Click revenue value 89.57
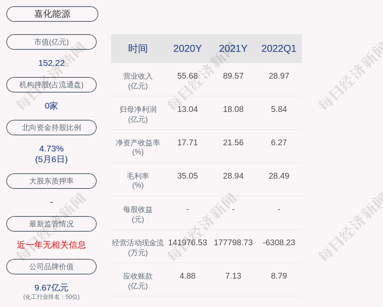 [x=233, y=76]
